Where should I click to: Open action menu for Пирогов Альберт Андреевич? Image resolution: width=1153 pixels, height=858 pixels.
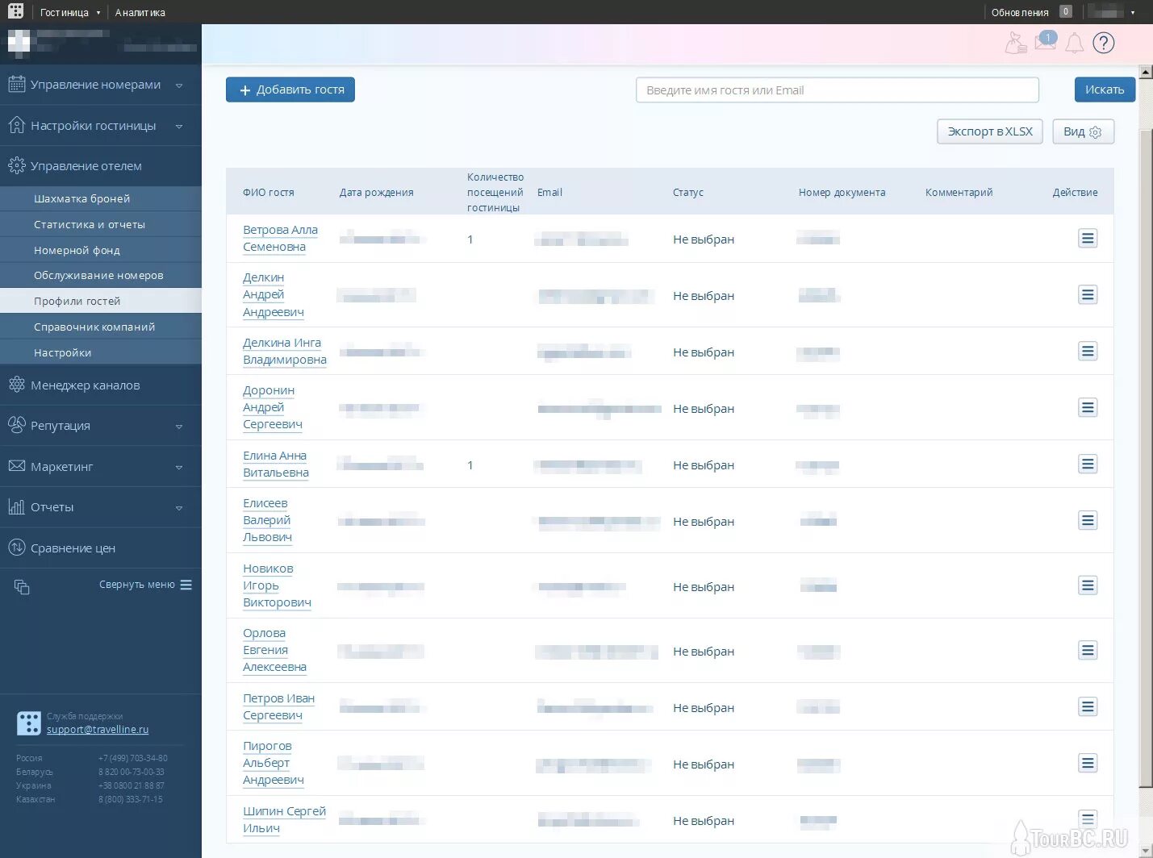click(x=1088, y=763)
